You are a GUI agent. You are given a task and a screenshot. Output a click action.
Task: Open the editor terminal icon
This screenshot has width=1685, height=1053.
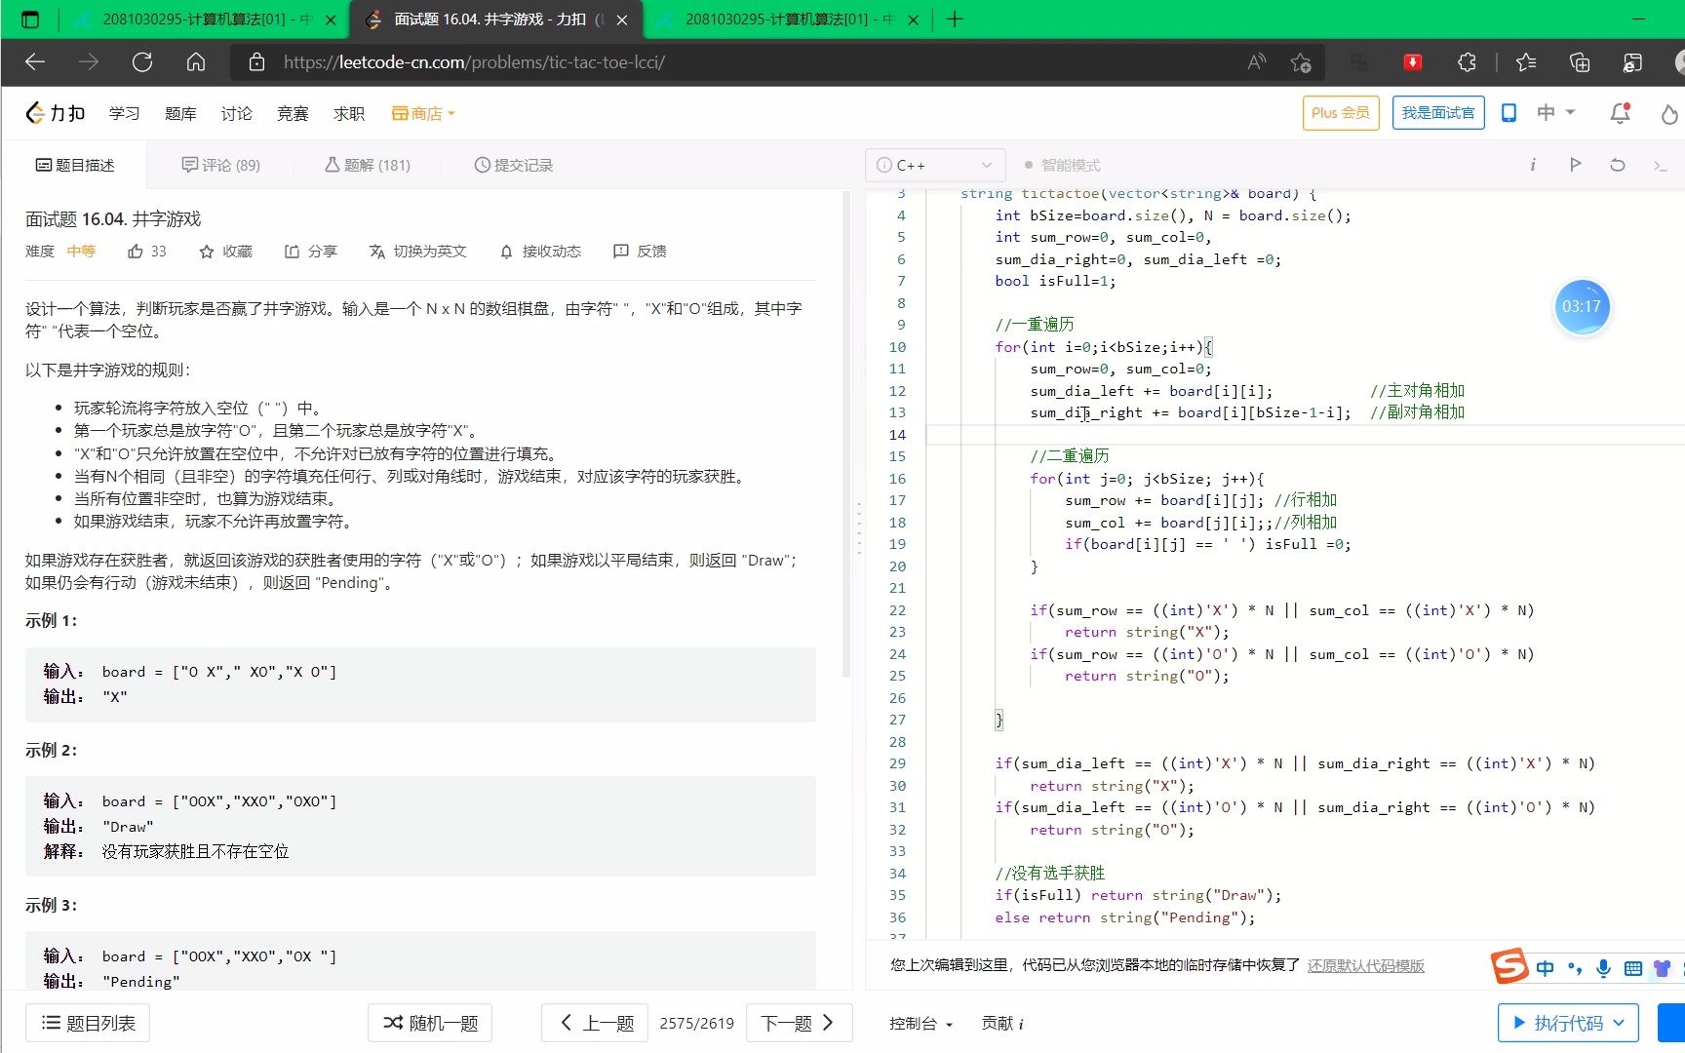1660,166
